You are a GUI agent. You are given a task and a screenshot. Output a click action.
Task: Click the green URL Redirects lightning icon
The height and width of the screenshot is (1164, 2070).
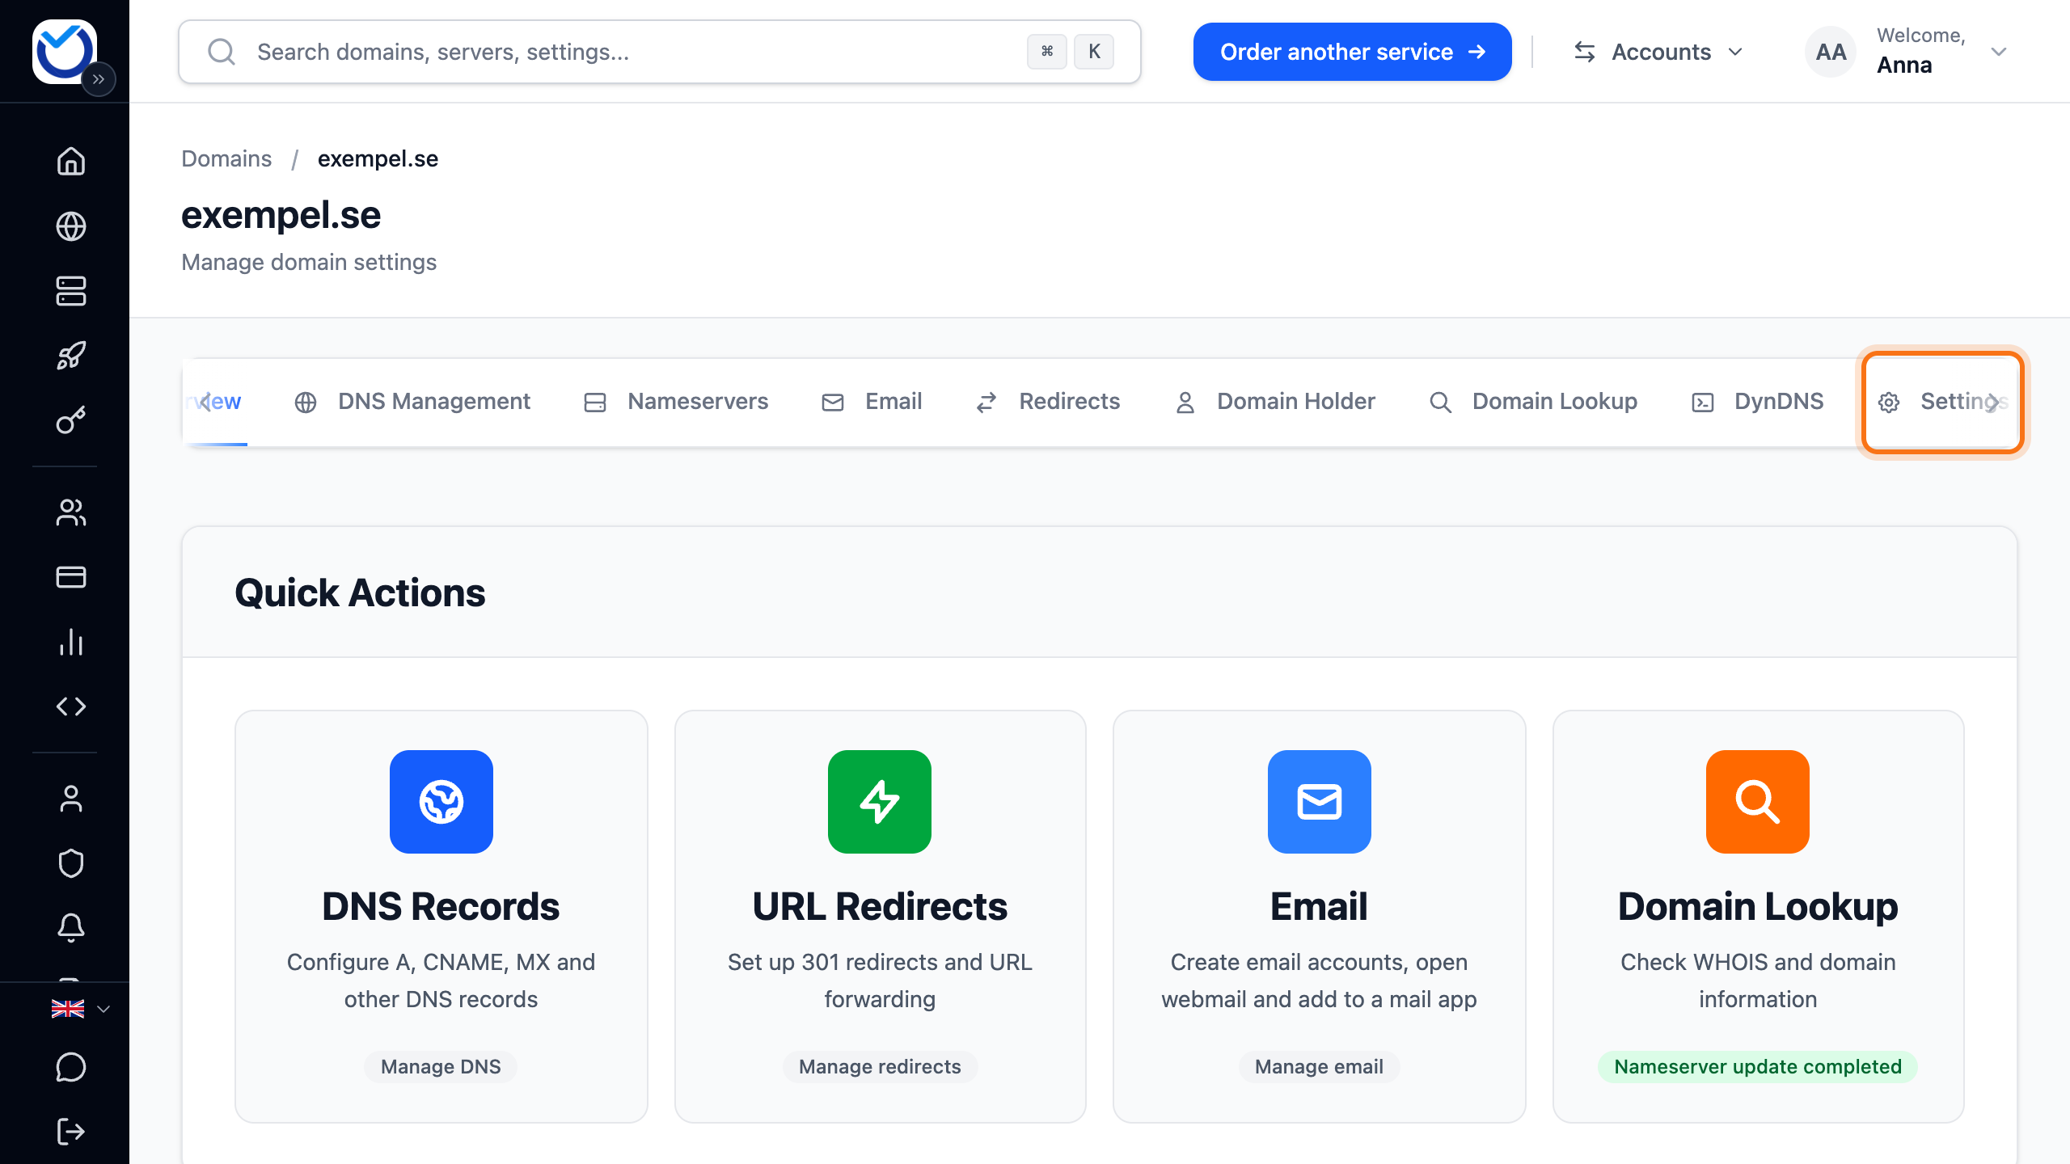(880, 802)
